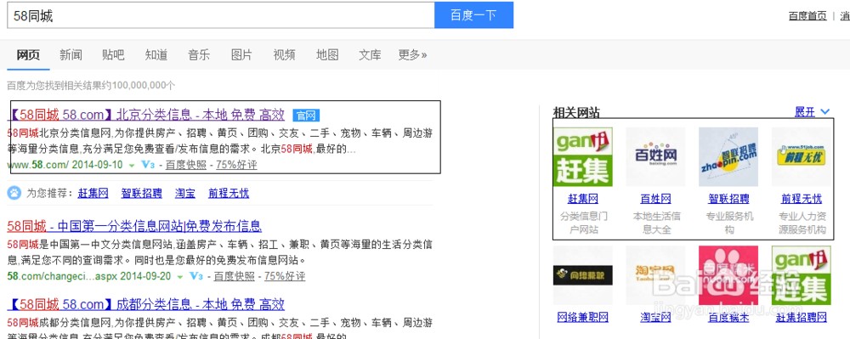The image size is (850, 339).
Task: Open dropdown arrow after 2014-09-20 date
Action: (179, 277)
